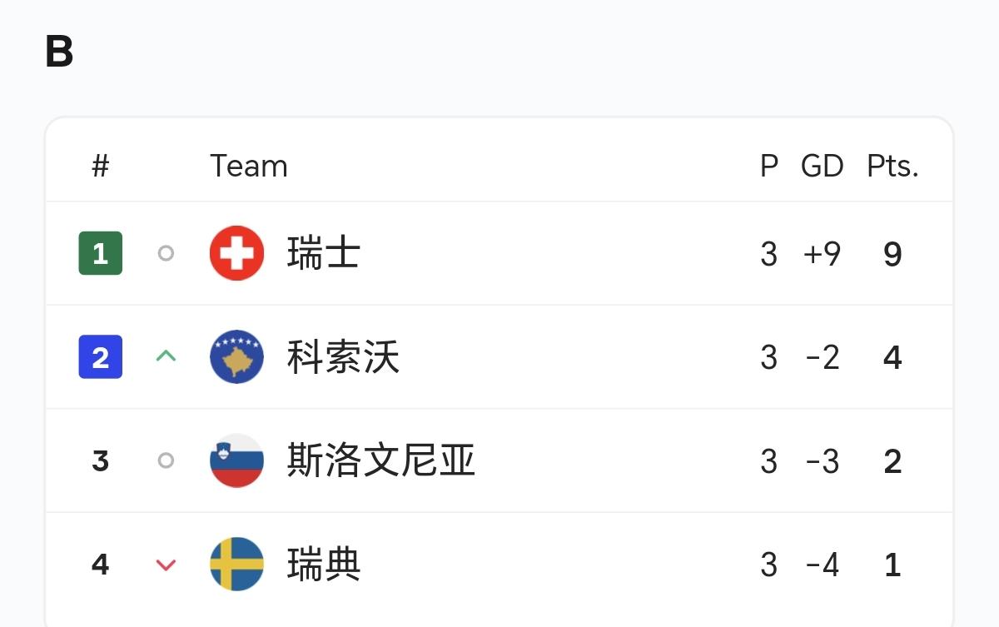Click the unchanged-position circle next to 斯洛文尼亚
The height and width of the screenshot is (627, 999).
pos(166,460)
